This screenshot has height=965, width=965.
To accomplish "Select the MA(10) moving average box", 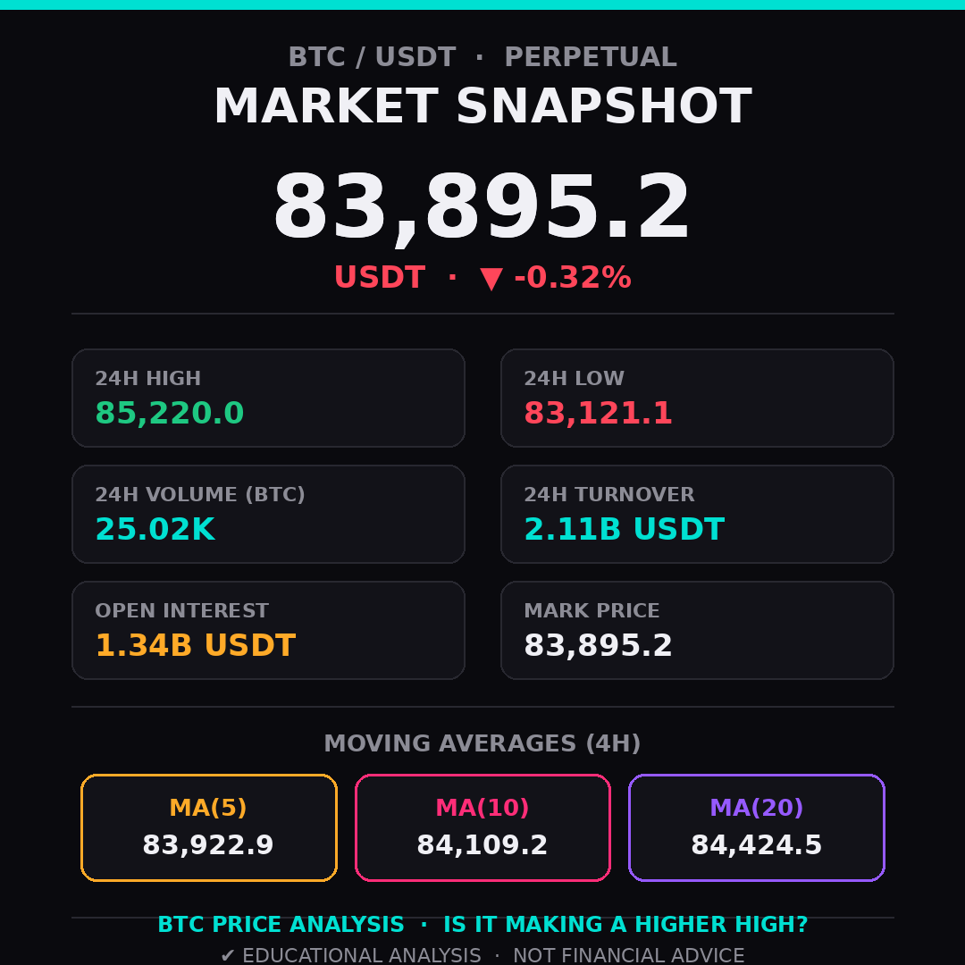I will [482, 827].
